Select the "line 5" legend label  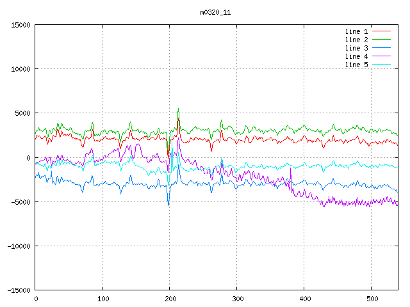click(356, 65)
